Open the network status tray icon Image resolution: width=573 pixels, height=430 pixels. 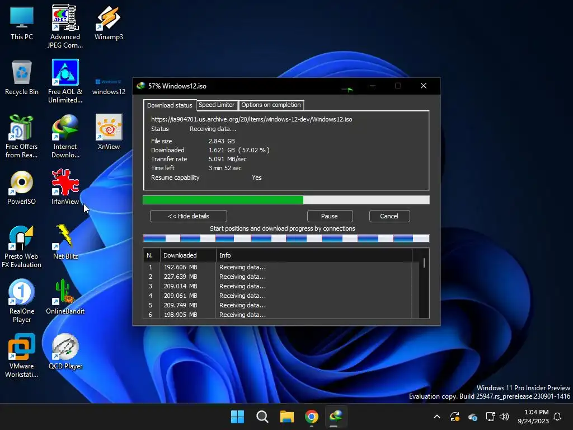(x=490, y=417)
